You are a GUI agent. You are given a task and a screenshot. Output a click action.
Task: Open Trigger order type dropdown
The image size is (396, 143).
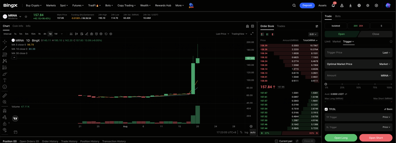pos(349,42)
